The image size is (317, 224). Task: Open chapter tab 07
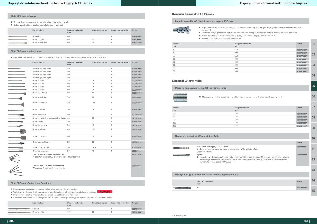(314, 107)
